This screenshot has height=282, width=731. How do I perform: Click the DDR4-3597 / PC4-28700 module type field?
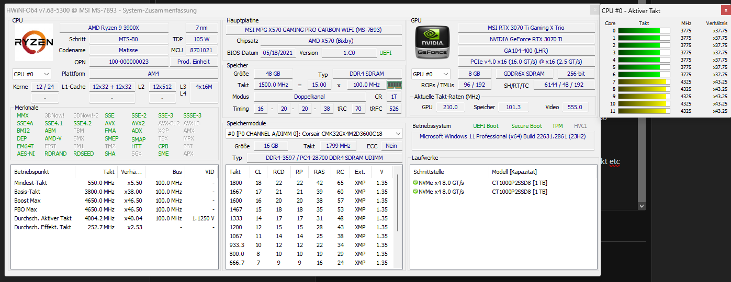pos(324,158)
